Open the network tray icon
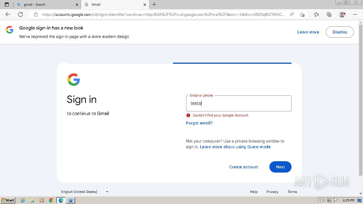Viewport: 363px width, 204px height. point(329,200)
